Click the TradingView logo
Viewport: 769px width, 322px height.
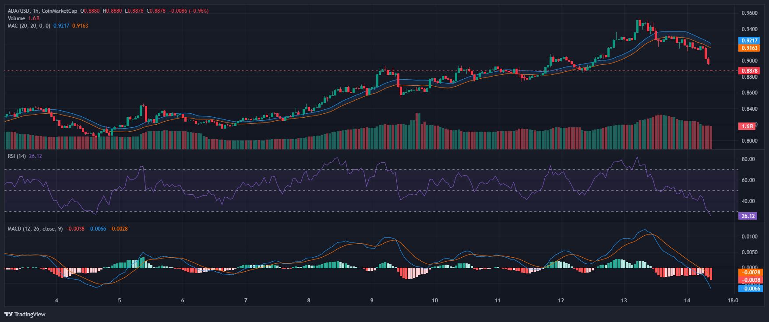click(25, 314)
